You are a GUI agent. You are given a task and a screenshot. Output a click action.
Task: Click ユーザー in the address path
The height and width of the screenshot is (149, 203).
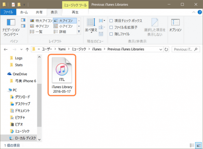47,49
